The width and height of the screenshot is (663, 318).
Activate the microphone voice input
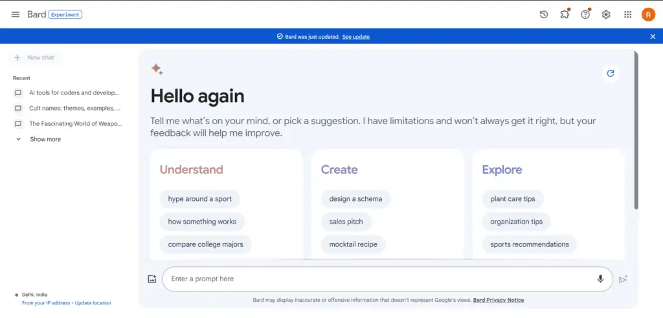[600, 279]
